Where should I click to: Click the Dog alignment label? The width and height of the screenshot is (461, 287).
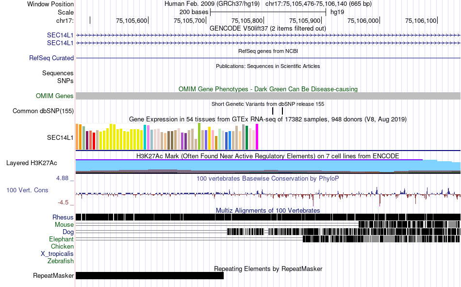tap(68, 232)
